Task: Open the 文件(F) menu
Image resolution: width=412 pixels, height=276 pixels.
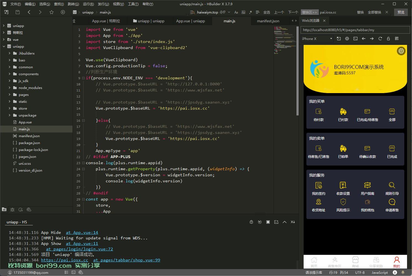Action: (15, 4)
